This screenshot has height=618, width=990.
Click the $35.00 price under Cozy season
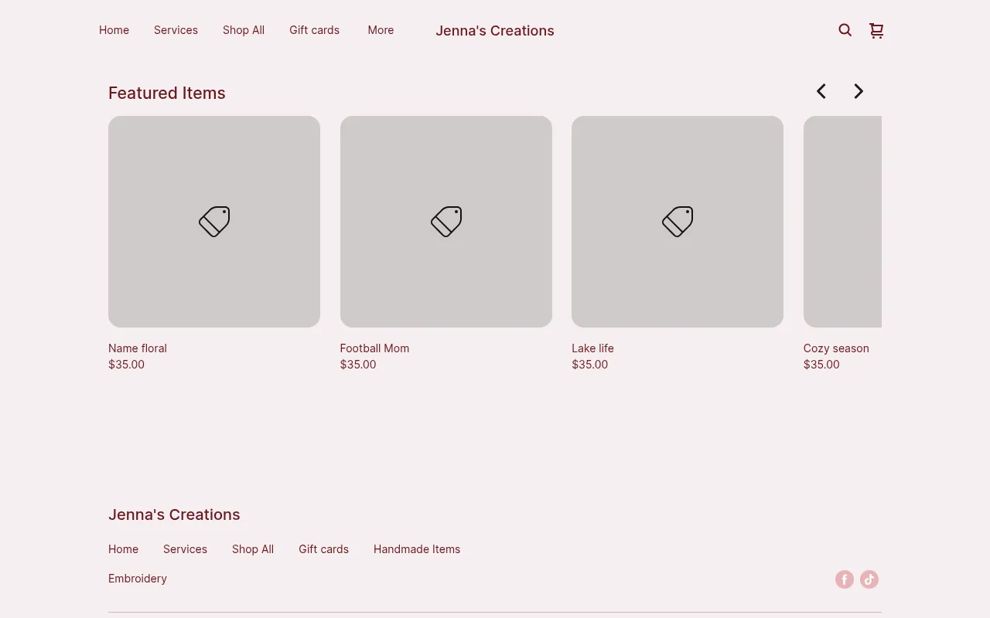pos(821,365)
